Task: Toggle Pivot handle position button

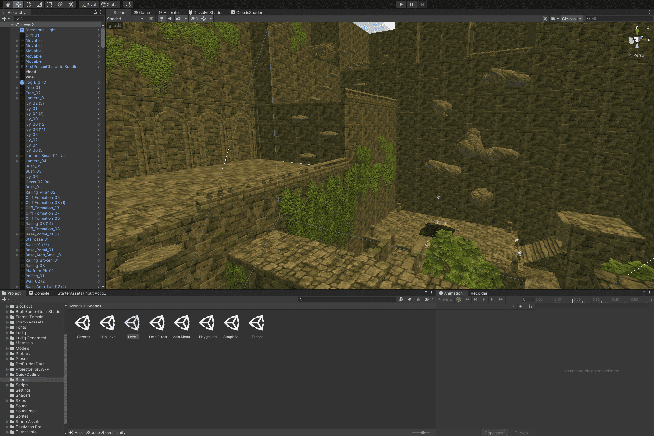Action: tap(89, 4)
